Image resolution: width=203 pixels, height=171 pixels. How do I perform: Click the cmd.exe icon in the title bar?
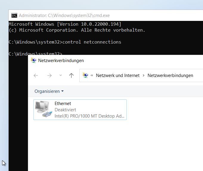[x=14, y=16]
